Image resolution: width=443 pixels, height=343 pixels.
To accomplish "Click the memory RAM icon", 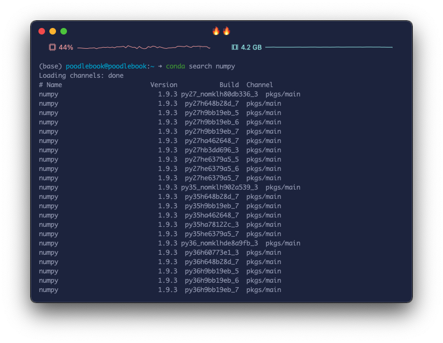I will click(x=235, y=47).
